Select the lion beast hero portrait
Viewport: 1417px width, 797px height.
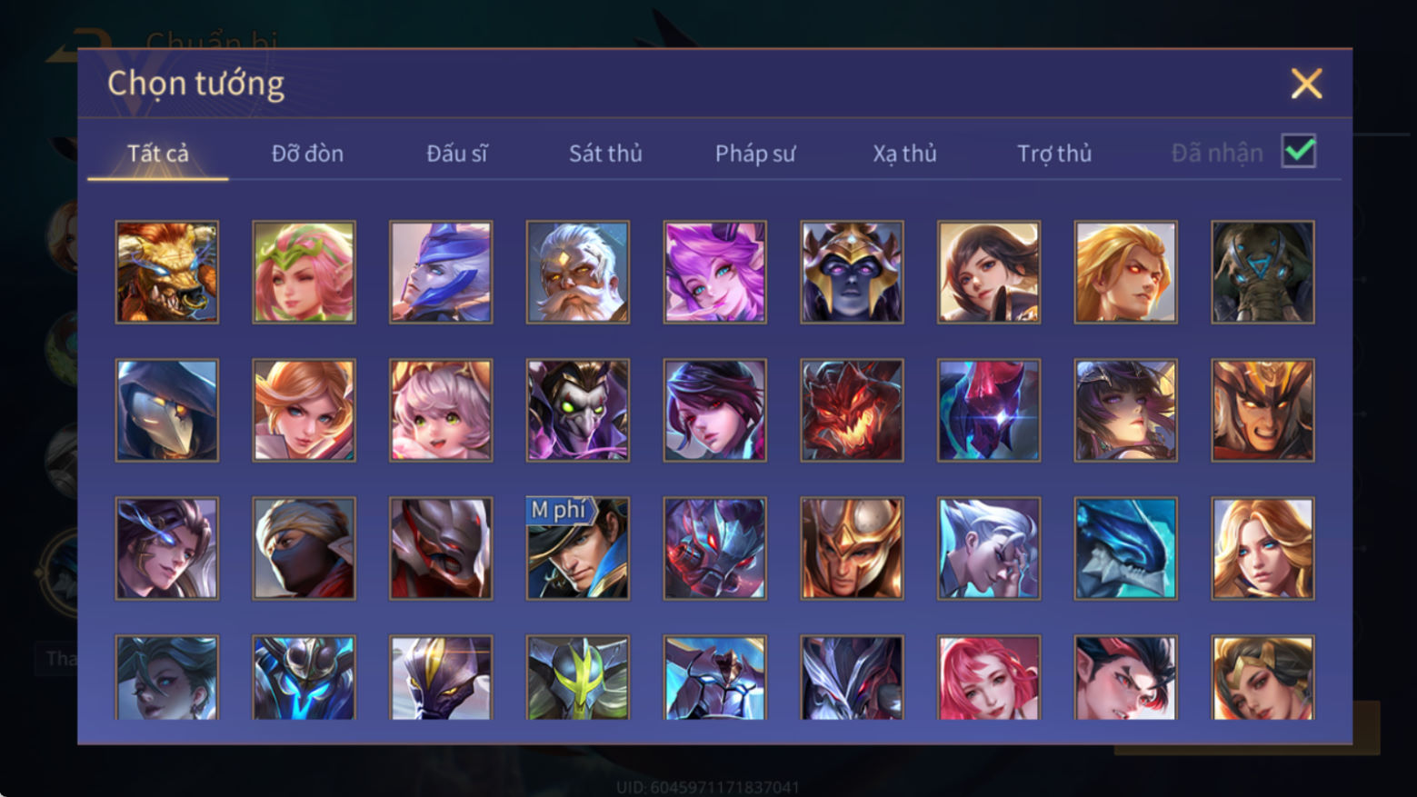click(167, 273)
